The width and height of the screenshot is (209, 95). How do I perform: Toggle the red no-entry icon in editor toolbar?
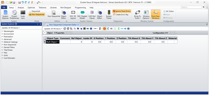click(x=105, y=29)
